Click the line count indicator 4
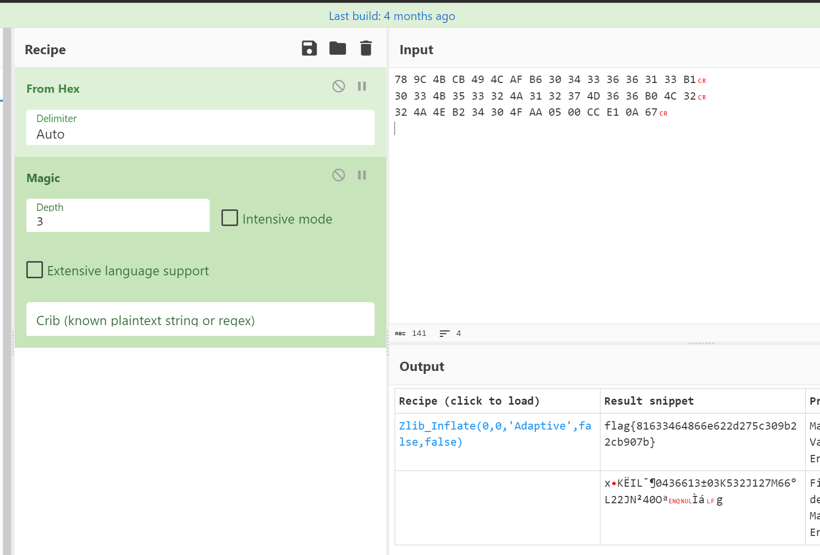 450,333
